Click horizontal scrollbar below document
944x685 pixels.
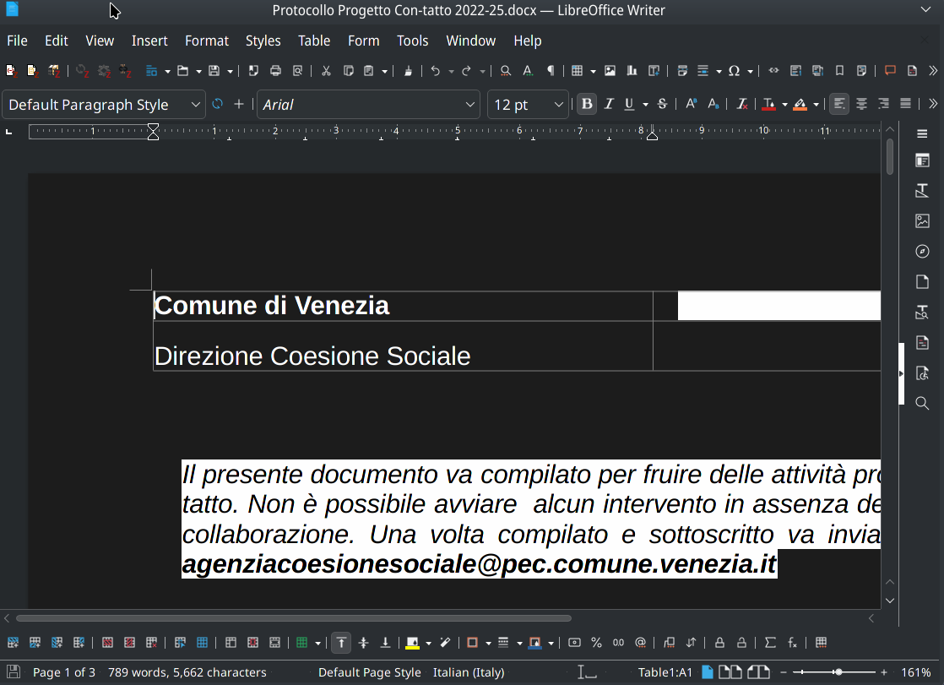coord(293,618)
